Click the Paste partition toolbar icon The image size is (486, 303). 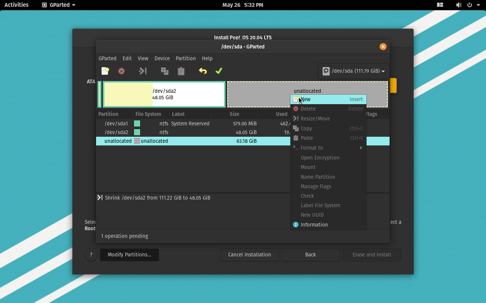181,71
